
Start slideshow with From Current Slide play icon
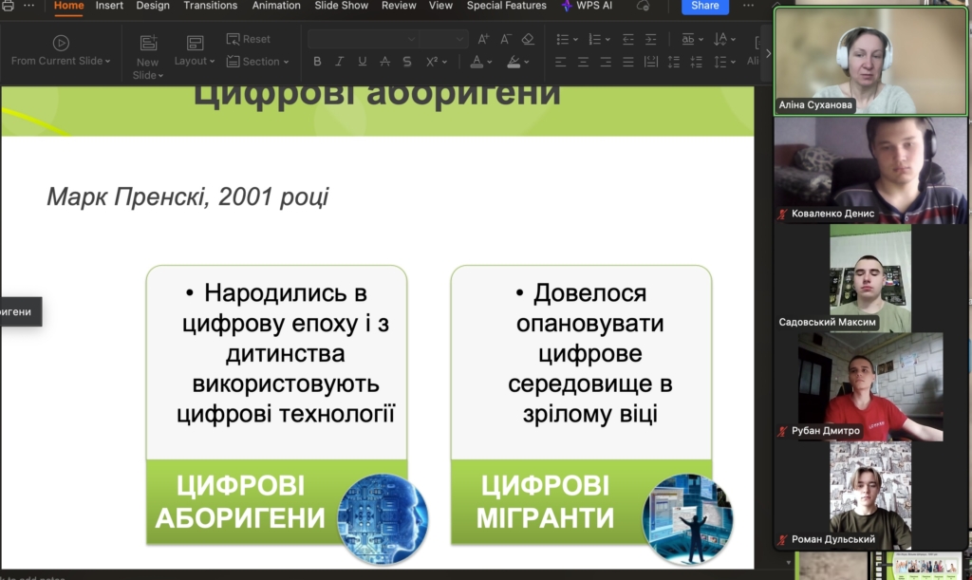click(61, 43)
